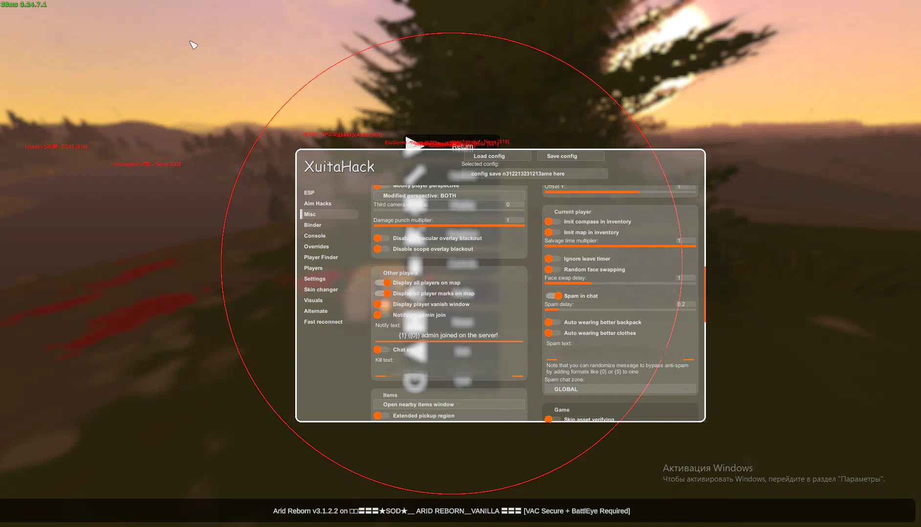Screen dimensions: 921x527
Task: Toggle Ignore leave timer
Action: [x=552, y=259]
